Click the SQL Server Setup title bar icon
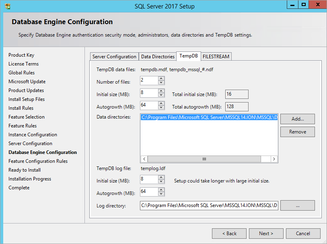 8,6
